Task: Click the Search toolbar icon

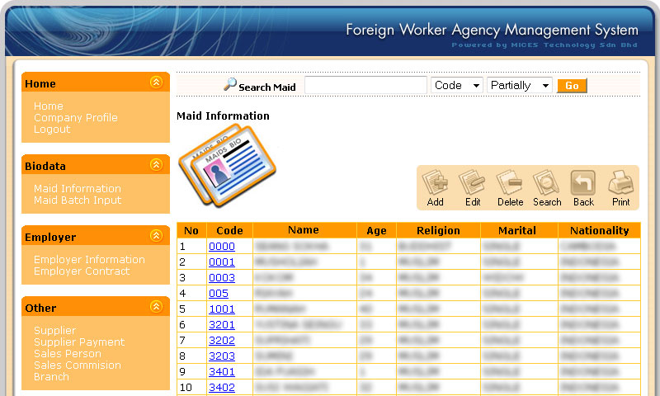Action: (x=546, y=182)
